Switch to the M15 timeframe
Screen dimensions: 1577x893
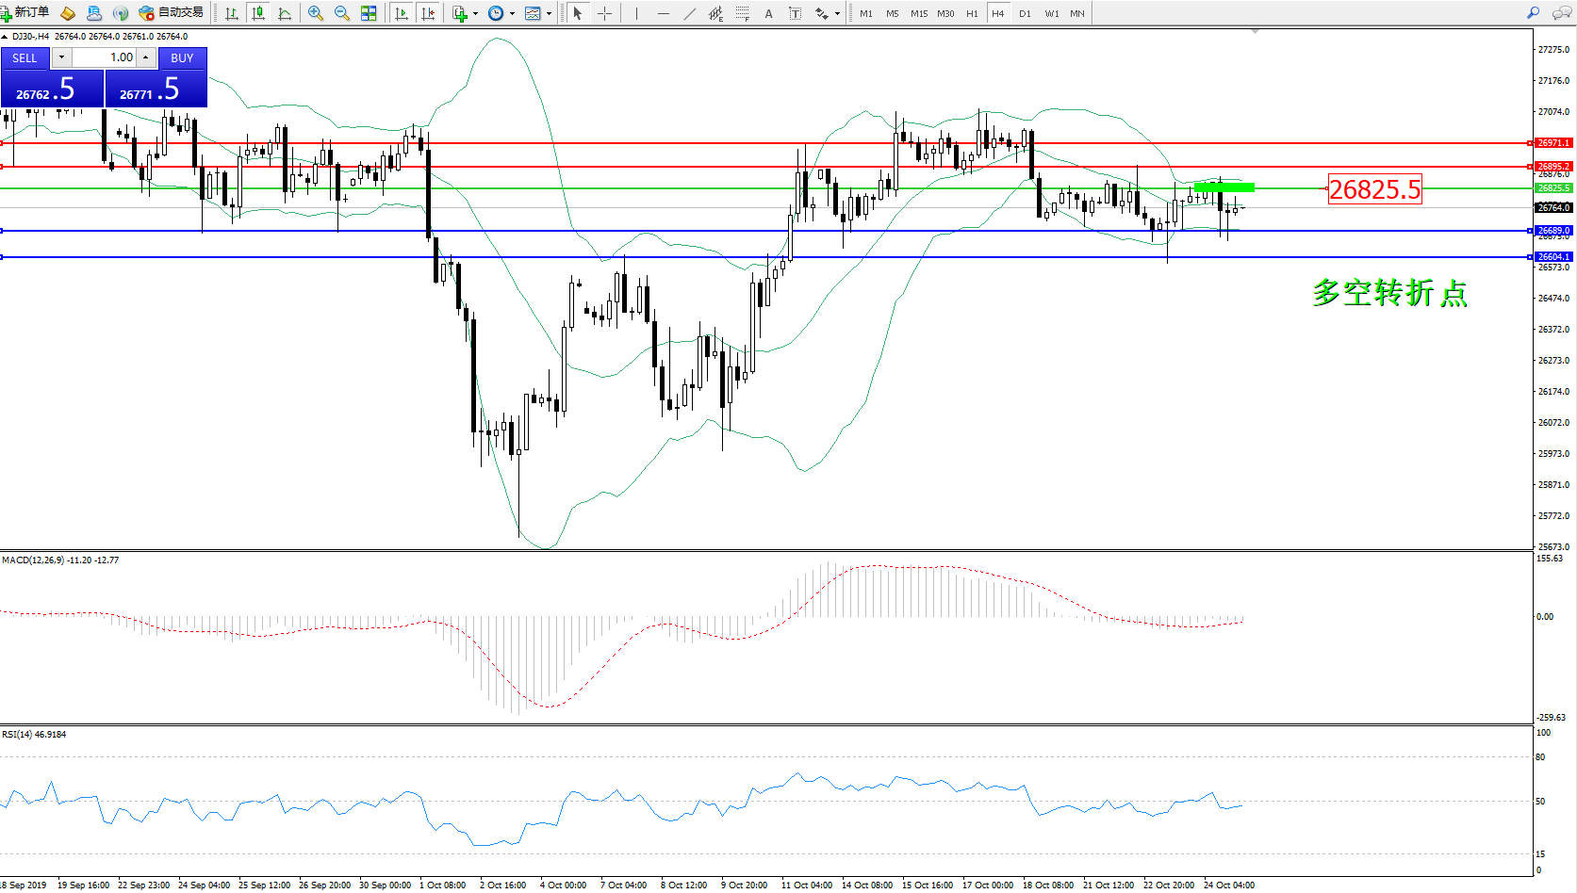click(918, 13)
